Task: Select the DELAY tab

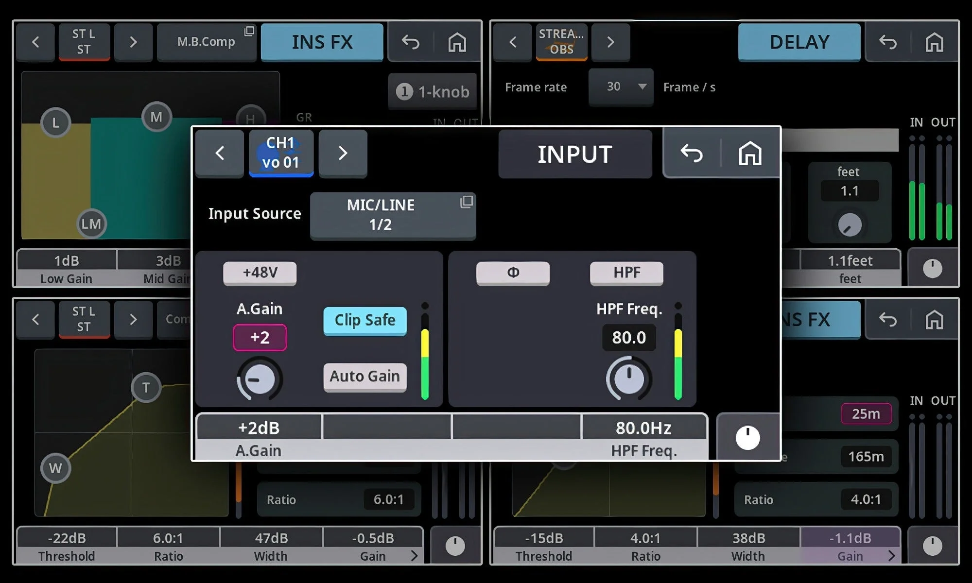Action: [799, 42]
